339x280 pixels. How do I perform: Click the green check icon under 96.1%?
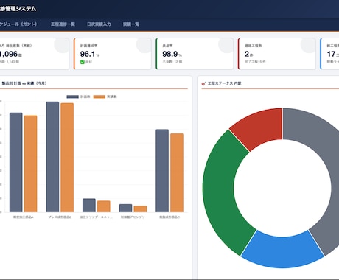click(83, 62)
